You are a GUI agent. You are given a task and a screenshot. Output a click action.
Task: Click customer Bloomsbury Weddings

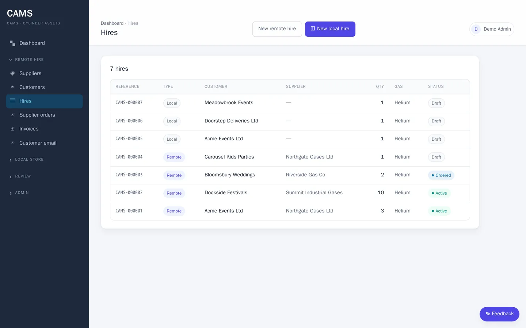click(x=230, y=175)
